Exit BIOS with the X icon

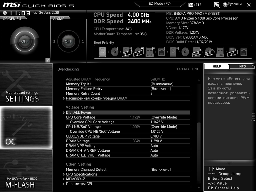[249, 5]
